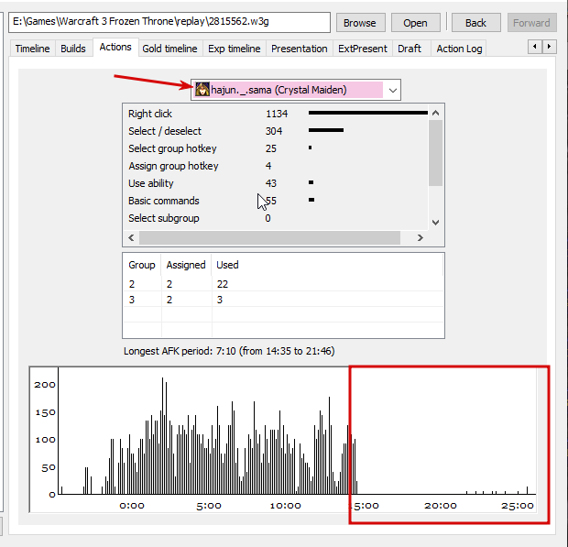Focus the replay file path field

tap(169, 22)
